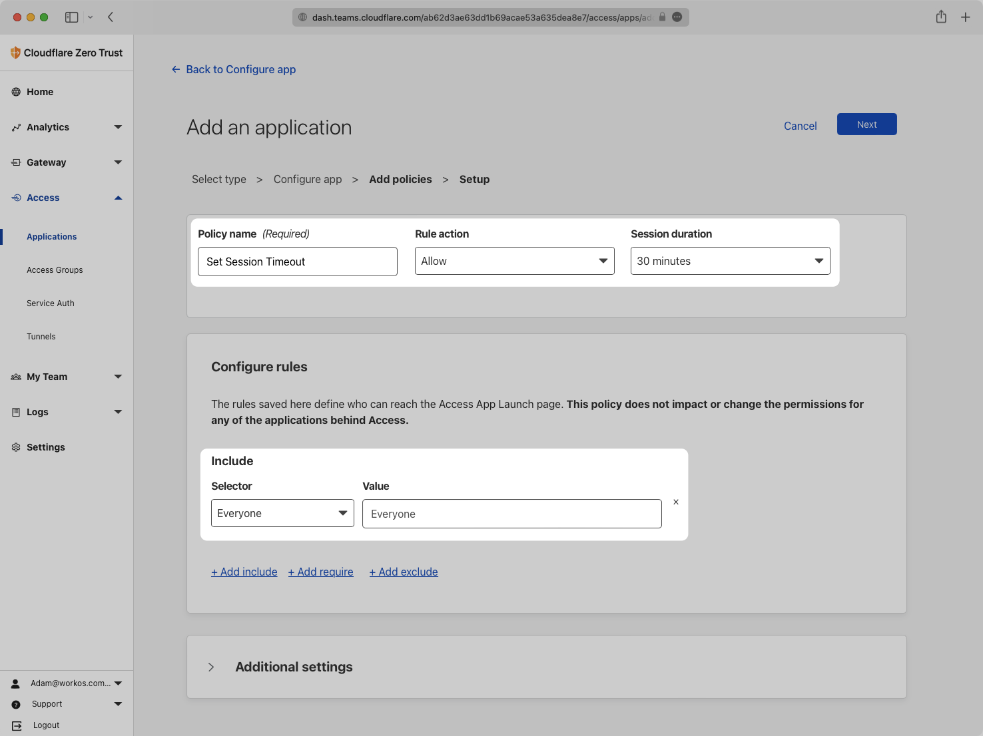The height and width of the screenshot is (736, 983).
Task: Switch to the Select type step
Action: 218,179
